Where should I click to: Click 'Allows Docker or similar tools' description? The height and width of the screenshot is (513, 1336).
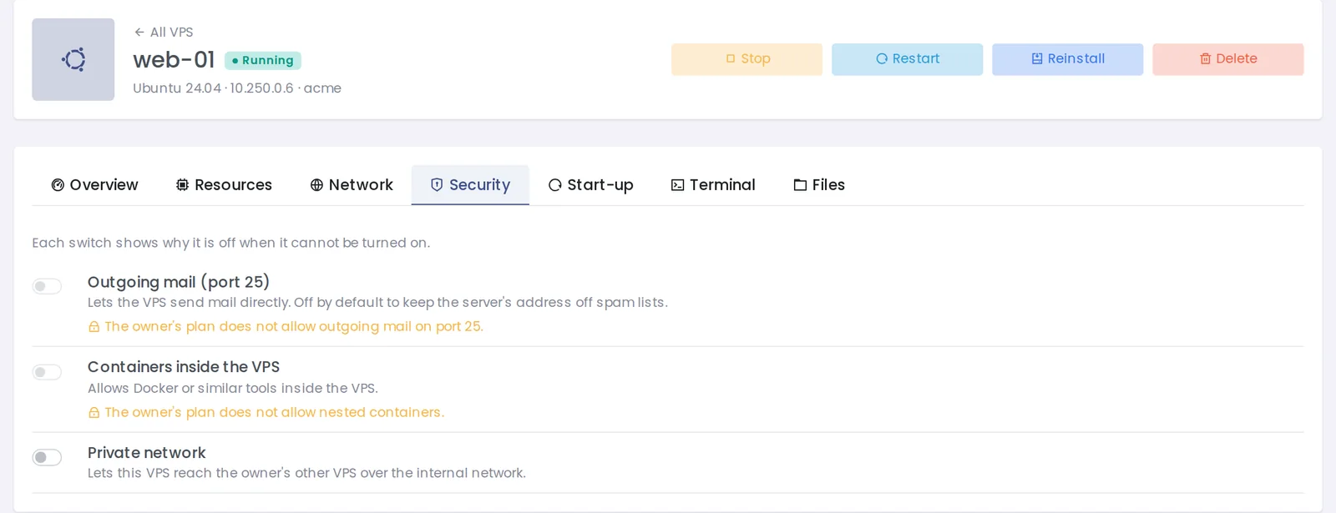pos(233,389)
